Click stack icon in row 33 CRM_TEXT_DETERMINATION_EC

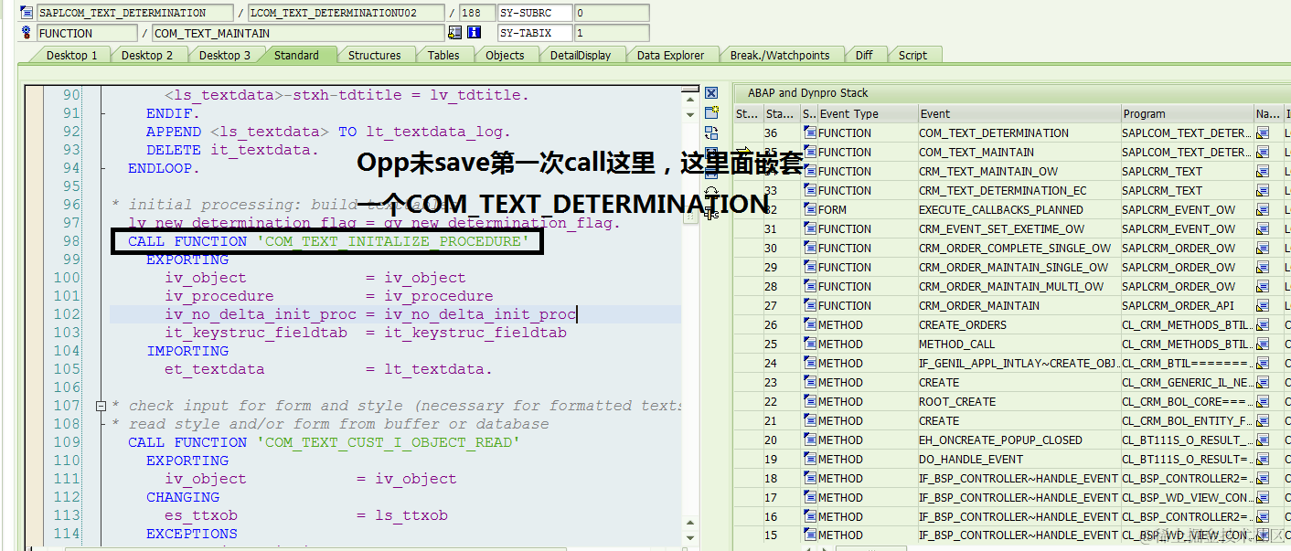point(809,191)
